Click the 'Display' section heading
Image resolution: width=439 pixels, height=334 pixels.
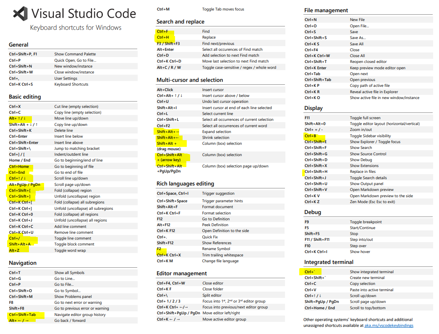(314, 108)
